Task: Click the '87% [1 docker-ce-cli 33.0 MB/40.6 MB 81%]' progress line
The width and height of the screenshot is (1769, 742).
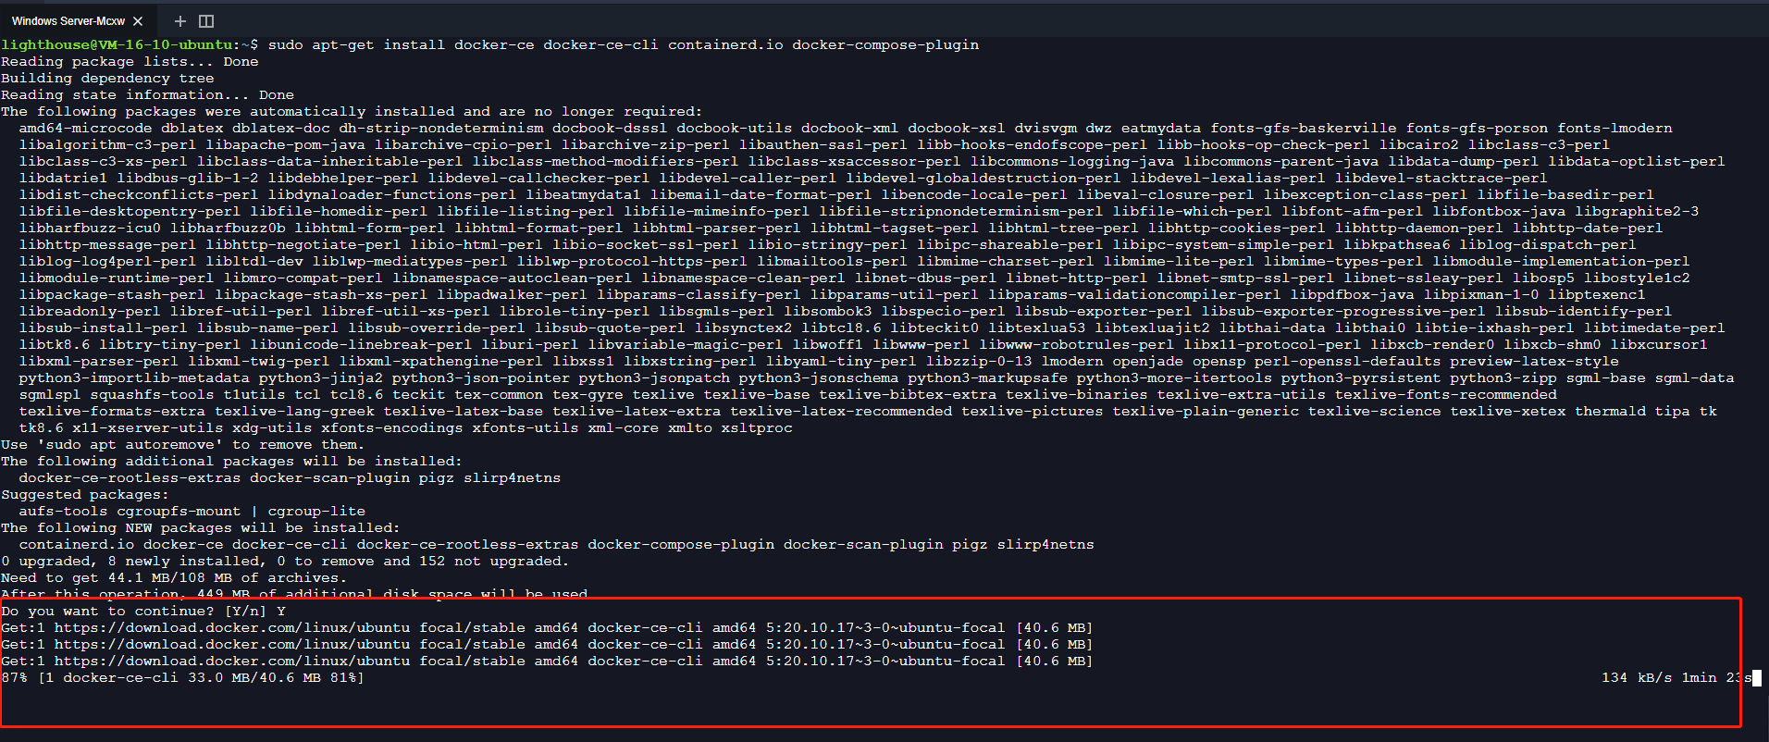Action: click(182, 677)
